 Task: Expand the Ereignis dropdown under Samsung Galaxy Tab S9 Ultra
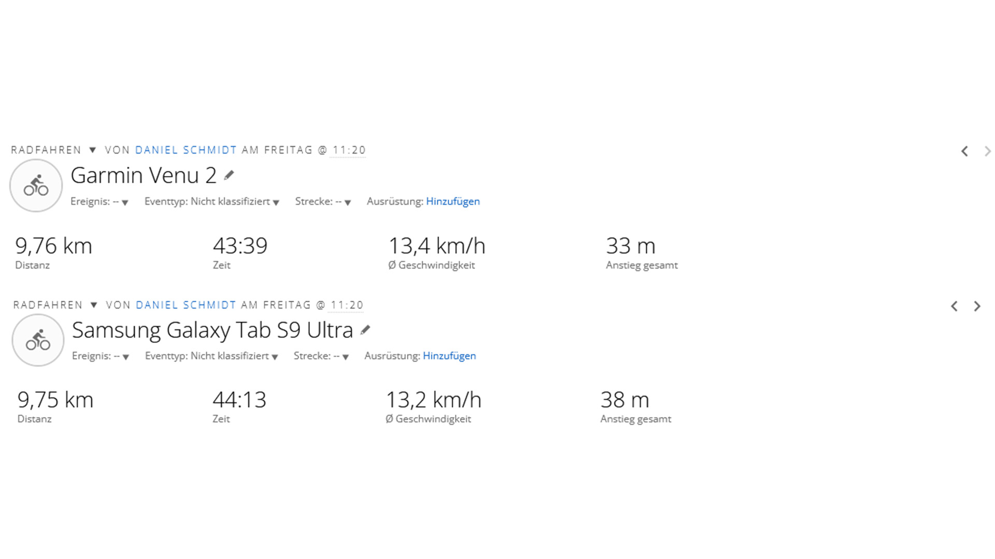point(101,356)
